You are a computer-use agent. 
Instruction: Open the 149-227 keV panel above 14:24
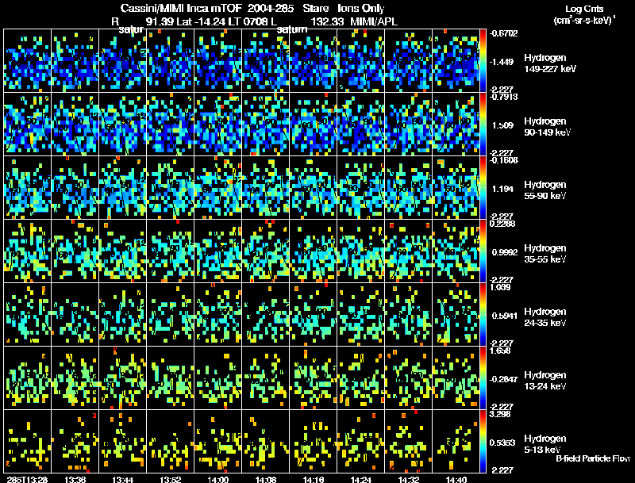(x=361, y=60)
